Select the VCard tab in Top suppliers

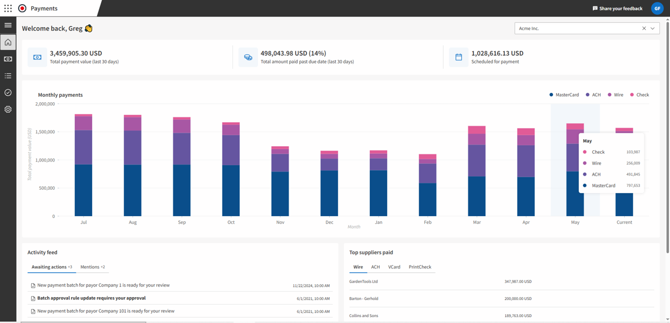point(394,267)
